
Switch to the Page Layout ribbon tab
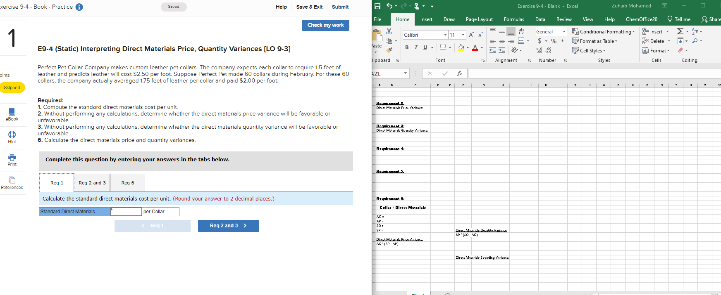click(479, 19)
